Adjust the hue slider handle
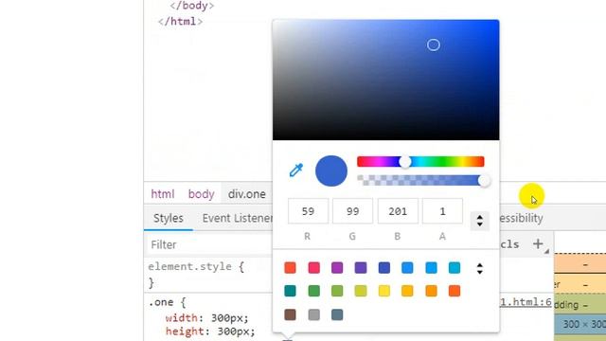606x341 pixels. point(405,162)
